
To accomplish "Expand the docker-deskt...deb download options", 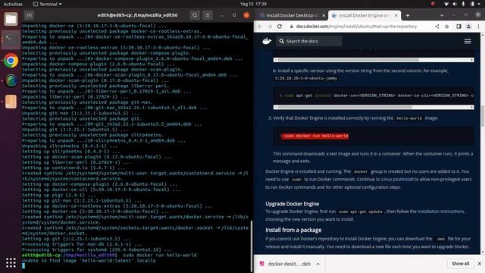I will click(x=318, y=264).
